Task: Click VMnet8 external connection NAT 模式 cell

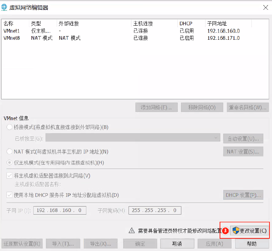Action: 70,38
